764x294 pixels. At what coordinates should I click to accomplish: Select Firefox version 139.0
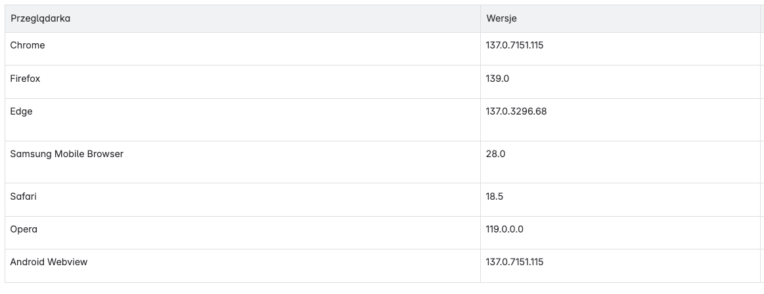pyautogui.click(x=497, y=78)
